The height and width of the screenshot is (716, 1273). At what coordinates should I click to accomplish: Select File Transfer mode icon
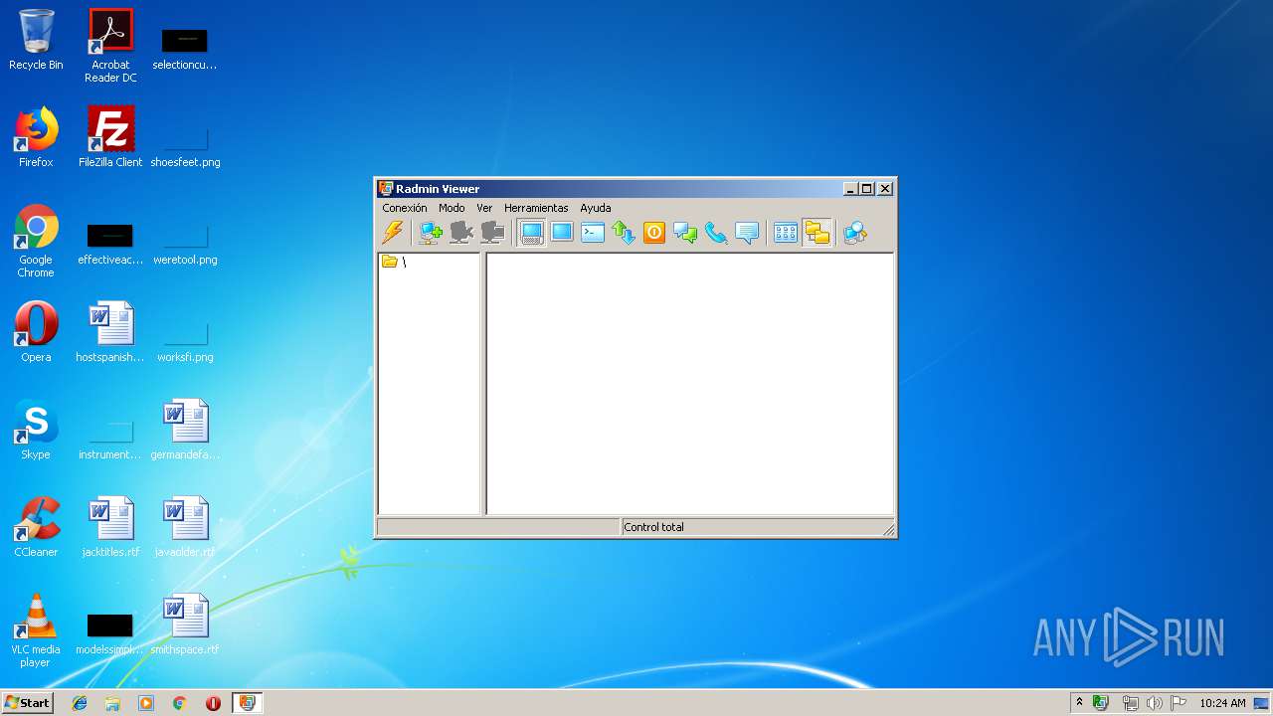point(624,233)
